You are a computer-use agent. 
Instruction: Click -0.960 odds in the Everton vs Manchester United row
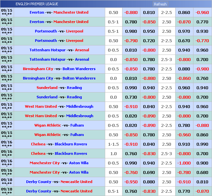coord(202,12)
